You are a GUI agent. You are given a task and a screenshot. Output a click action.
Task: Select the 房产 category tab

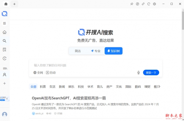click(109, 87)
